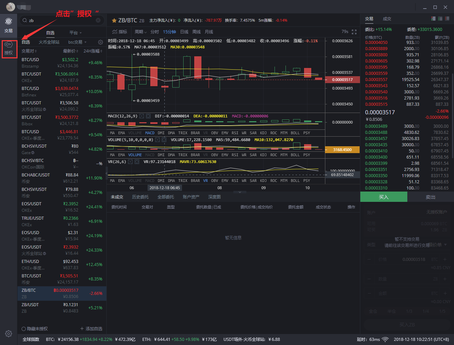
Task: Select the 卖出 sell button
Action: [431, 197]
